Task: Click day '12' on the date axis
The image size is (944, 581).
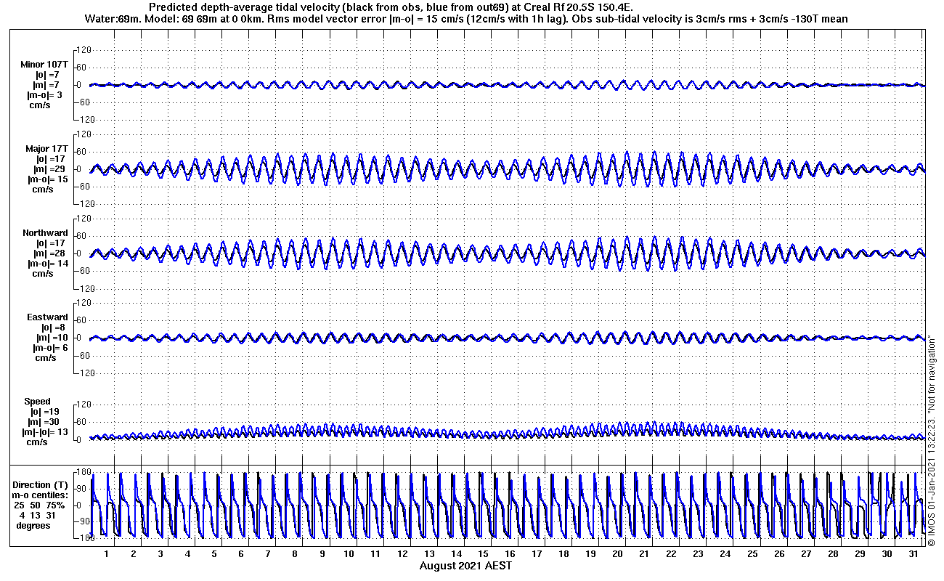Action: [402, 554]
